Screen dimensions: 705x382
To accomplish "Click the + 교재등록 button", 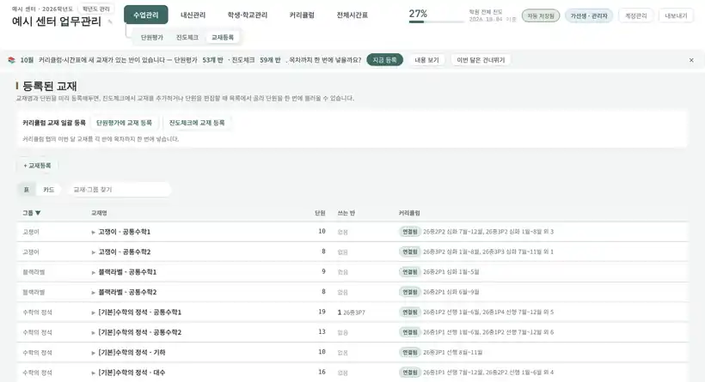I will [x=37, y=166].
